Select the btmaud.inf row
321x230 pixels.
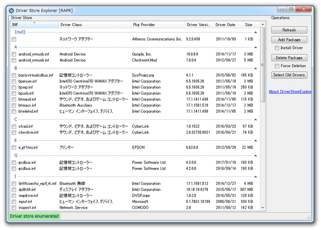[x=133, y=99]
